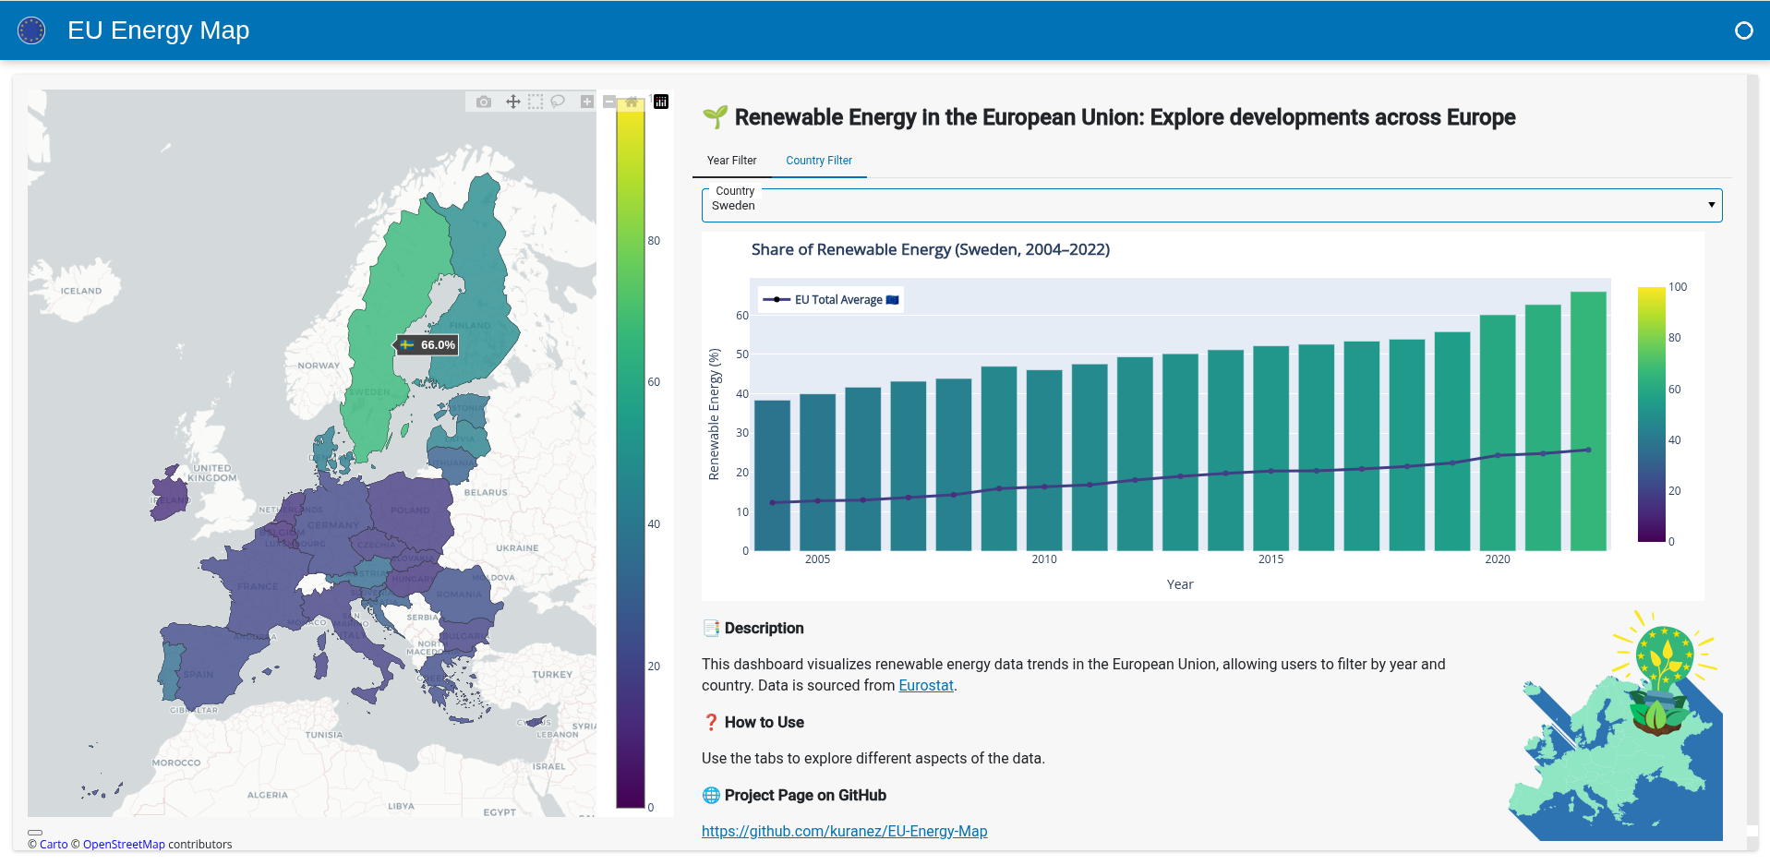Image resolution: width=1770 pixels, height=865 pixels.
Task: Expand the country list via the dropdown arrow
Action: 1711,205
